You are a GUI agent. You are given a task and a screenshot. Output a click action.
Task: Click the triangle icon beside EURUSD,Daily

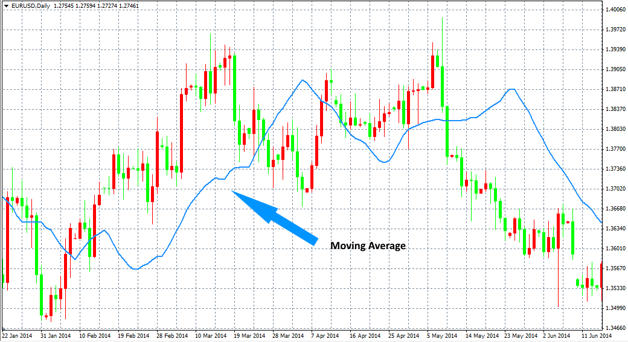click(x=7, y=6)
